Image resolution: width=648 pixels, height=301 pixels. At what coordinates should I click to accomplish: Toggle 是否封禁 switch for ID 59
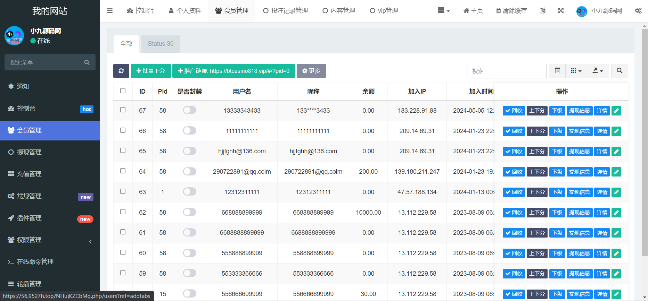click(189, 273)
